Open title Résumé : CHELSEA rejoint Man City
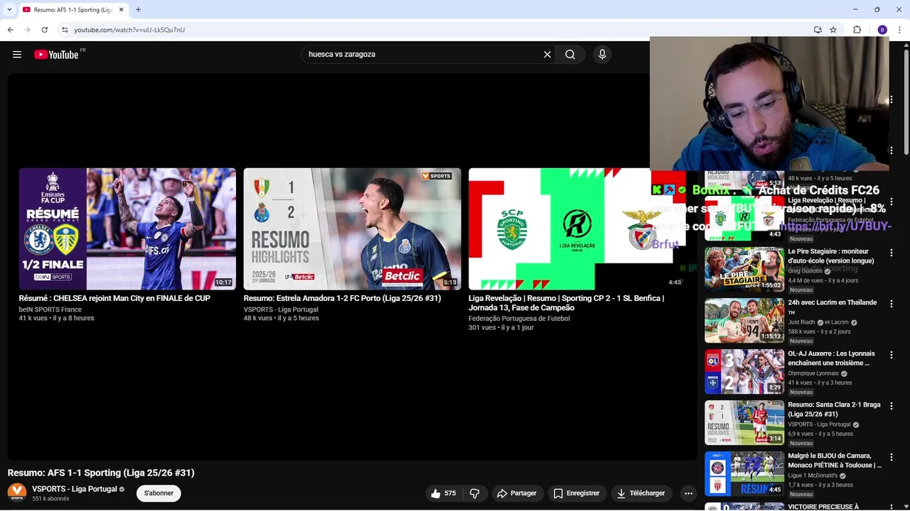This screenshot has width=910, height=511. pos(114,299)
